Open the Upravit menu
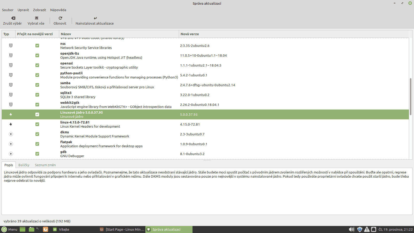This screenshot has height=233, width=414. pyautogui.click(x=23, y=10)
